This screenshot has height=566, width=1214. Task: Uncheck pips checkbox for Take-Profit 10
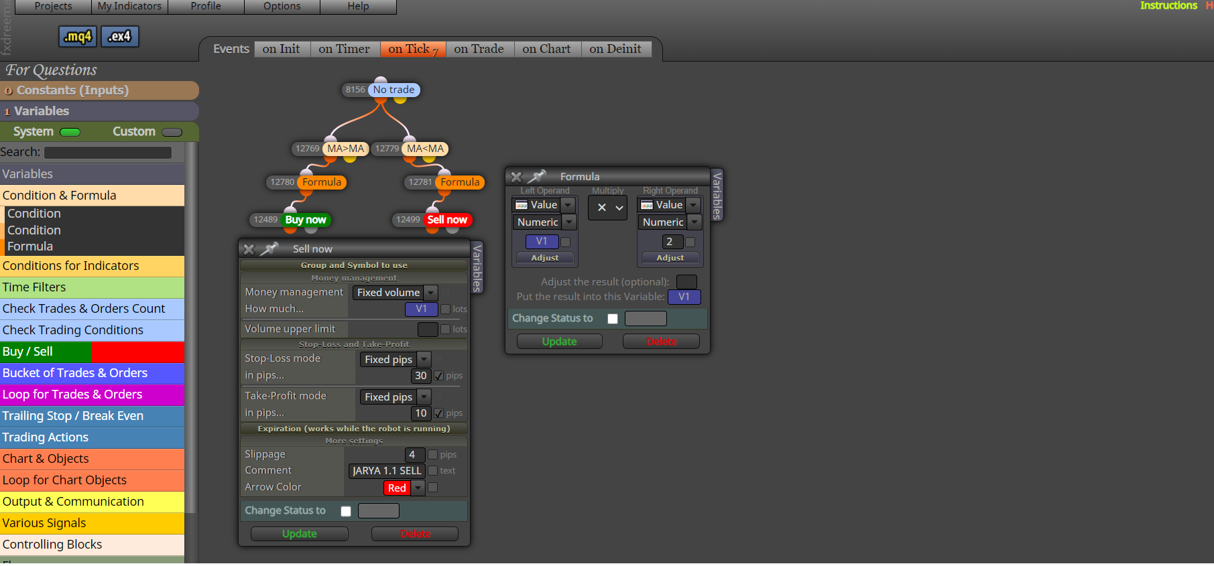tap(438, 413)
